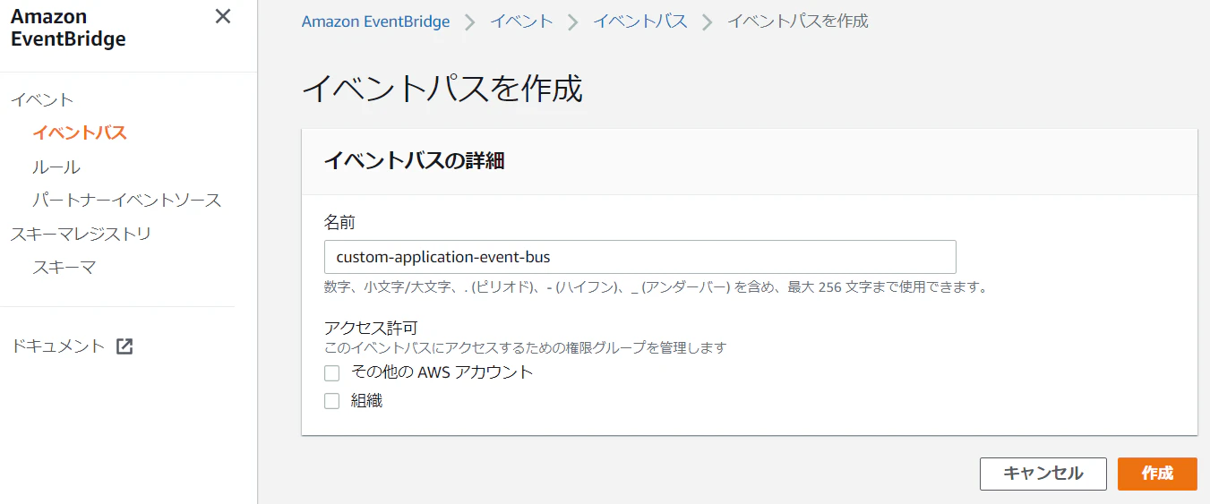Open パートナーイベントソース in the sidebar
The width and height of the screenshot is (1210, 504).
pos(126,201)
